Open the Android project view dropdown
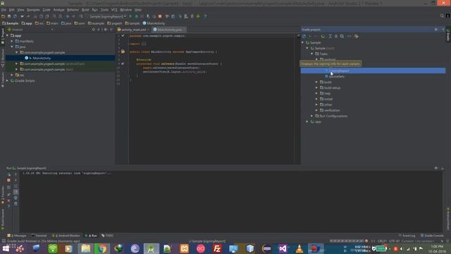 [x=31, y=30]
